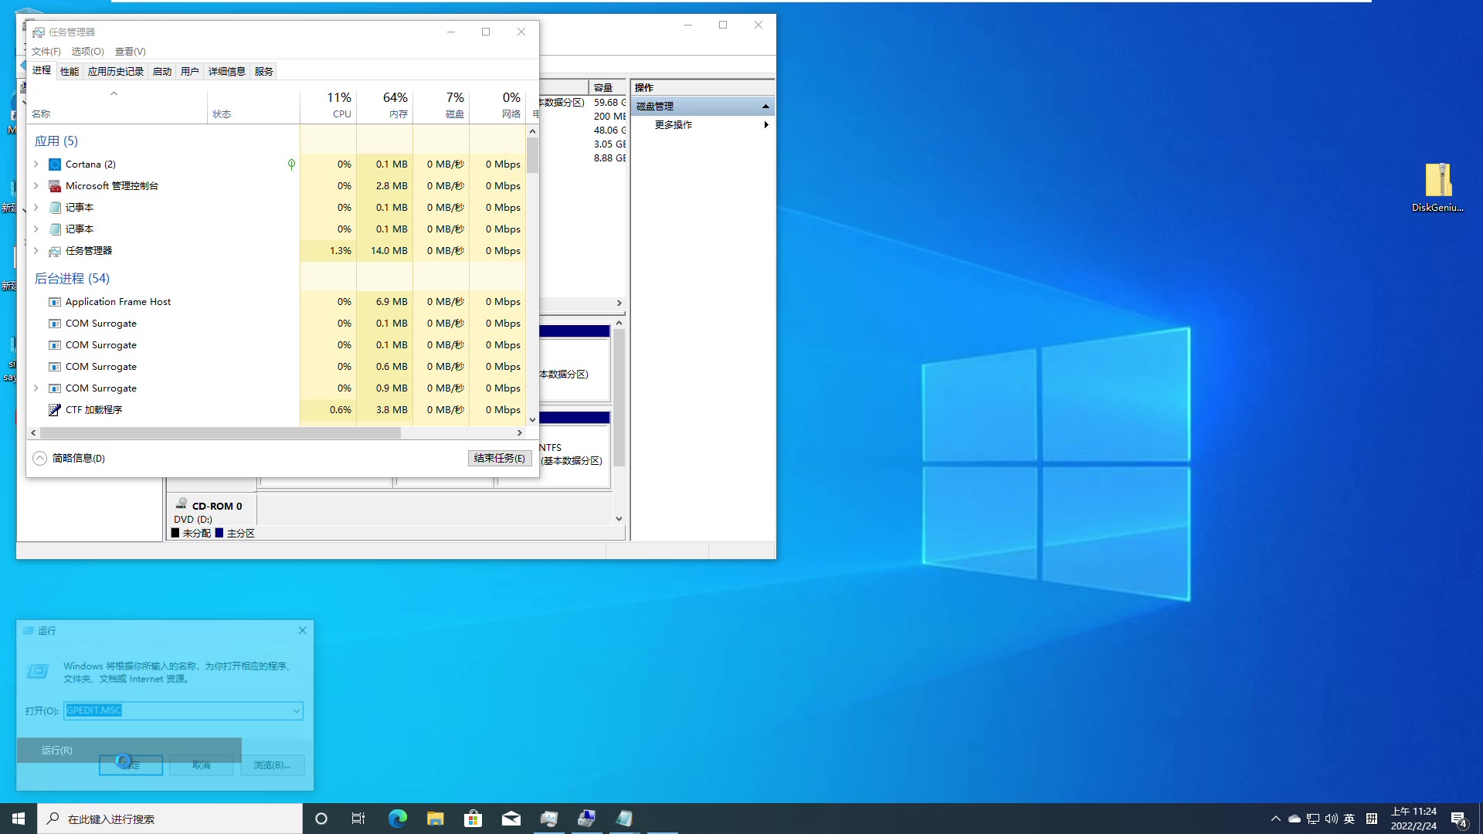This screenshot has height=834, width=1483.
Task: Switch to the 性能 tab in Task Manager
Action: [69, 70]
